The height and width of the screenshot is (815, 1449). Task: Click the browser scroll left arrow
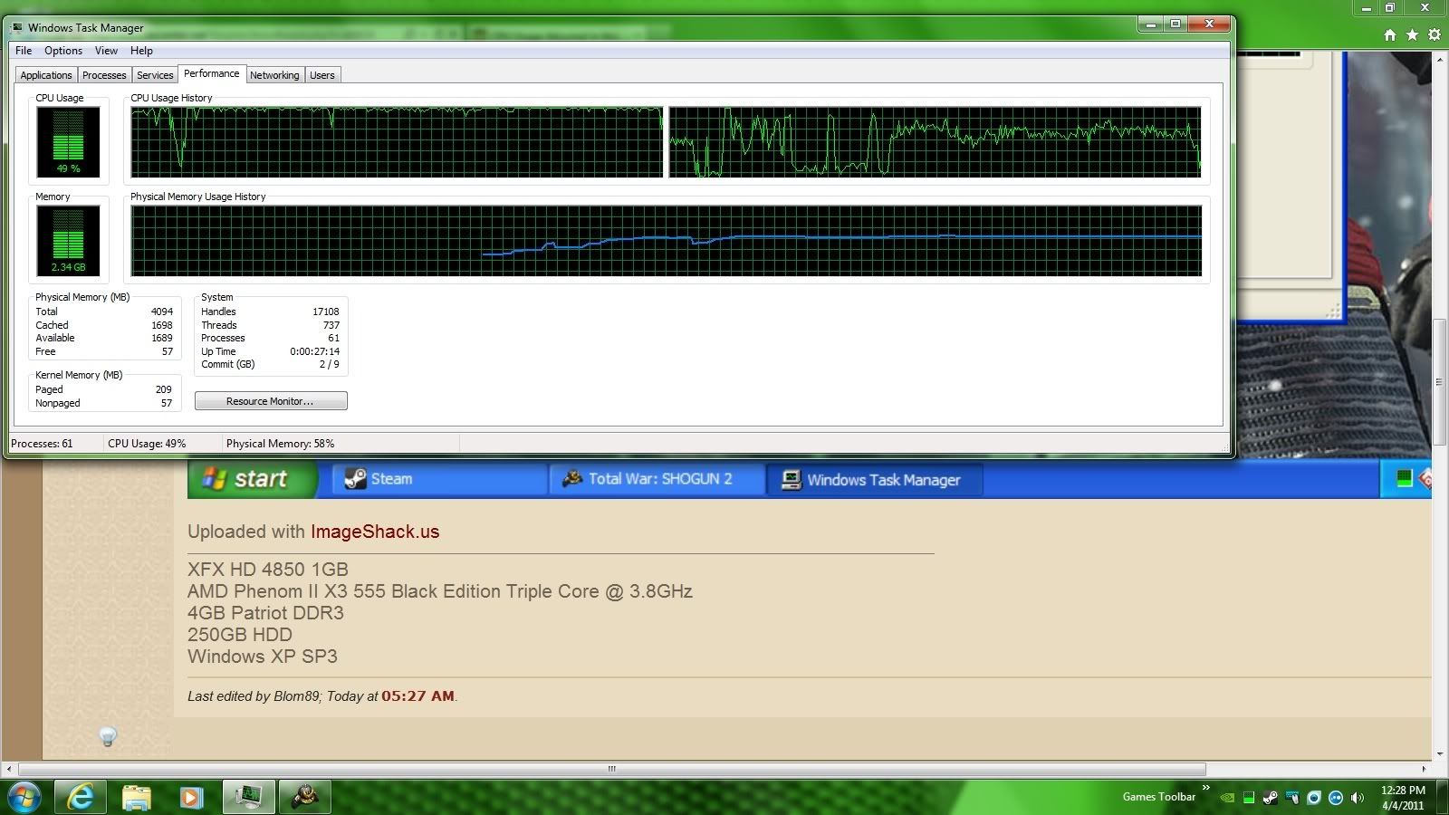pyautogui.click(x=9, y=769)
